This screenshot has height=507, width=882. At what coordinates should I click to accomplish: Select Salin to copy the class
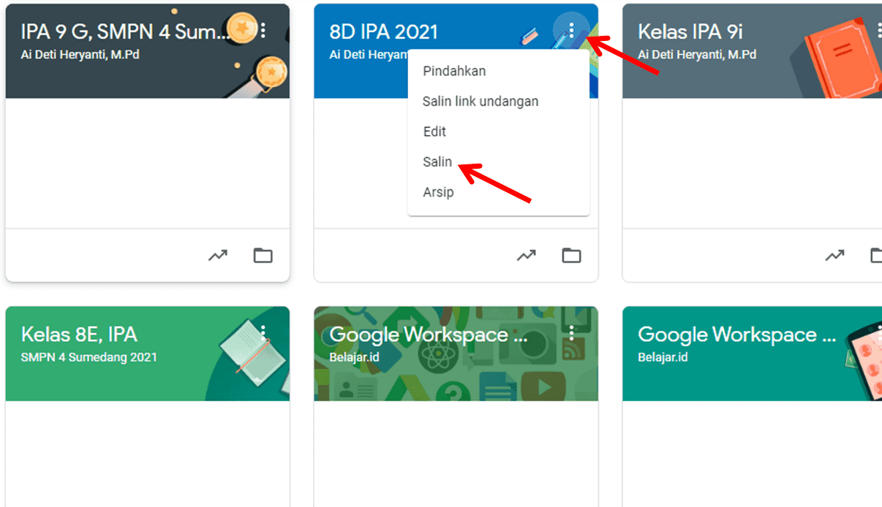point(498,162)
